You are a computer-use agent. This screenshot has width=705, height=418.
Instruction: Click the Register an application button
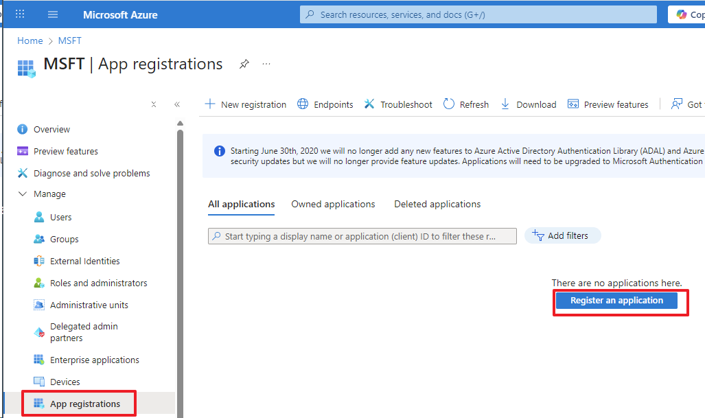tap(616, 301)
